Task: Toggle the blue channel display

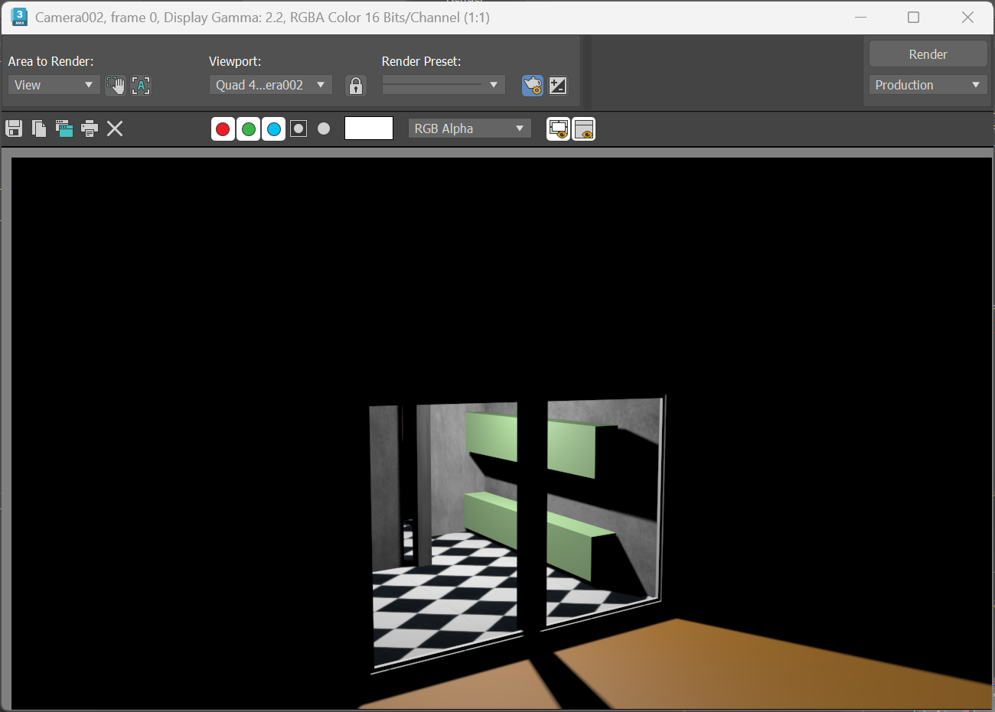Action: (x=273, y=128)
